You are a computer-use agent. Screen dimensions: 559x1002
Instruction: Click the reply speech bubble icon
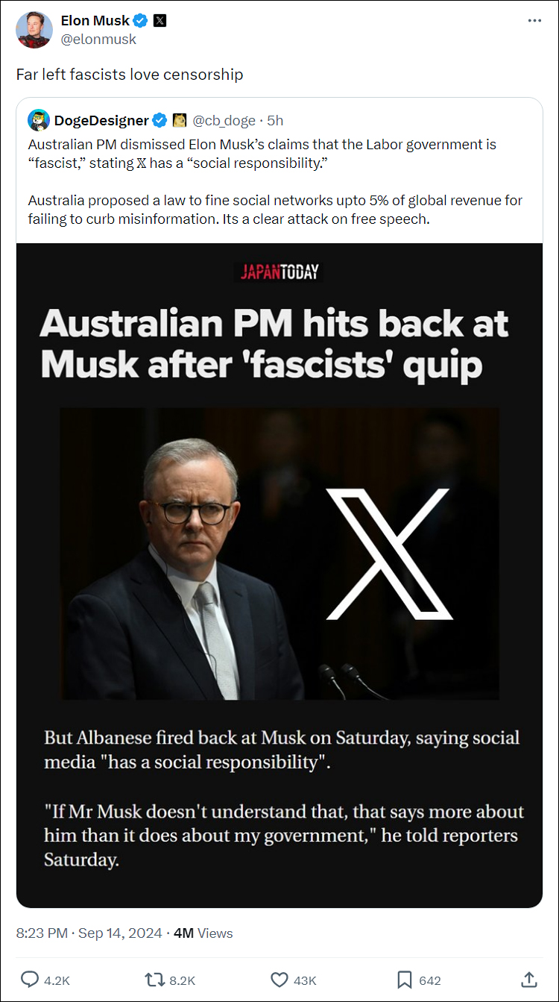point(30,980)
